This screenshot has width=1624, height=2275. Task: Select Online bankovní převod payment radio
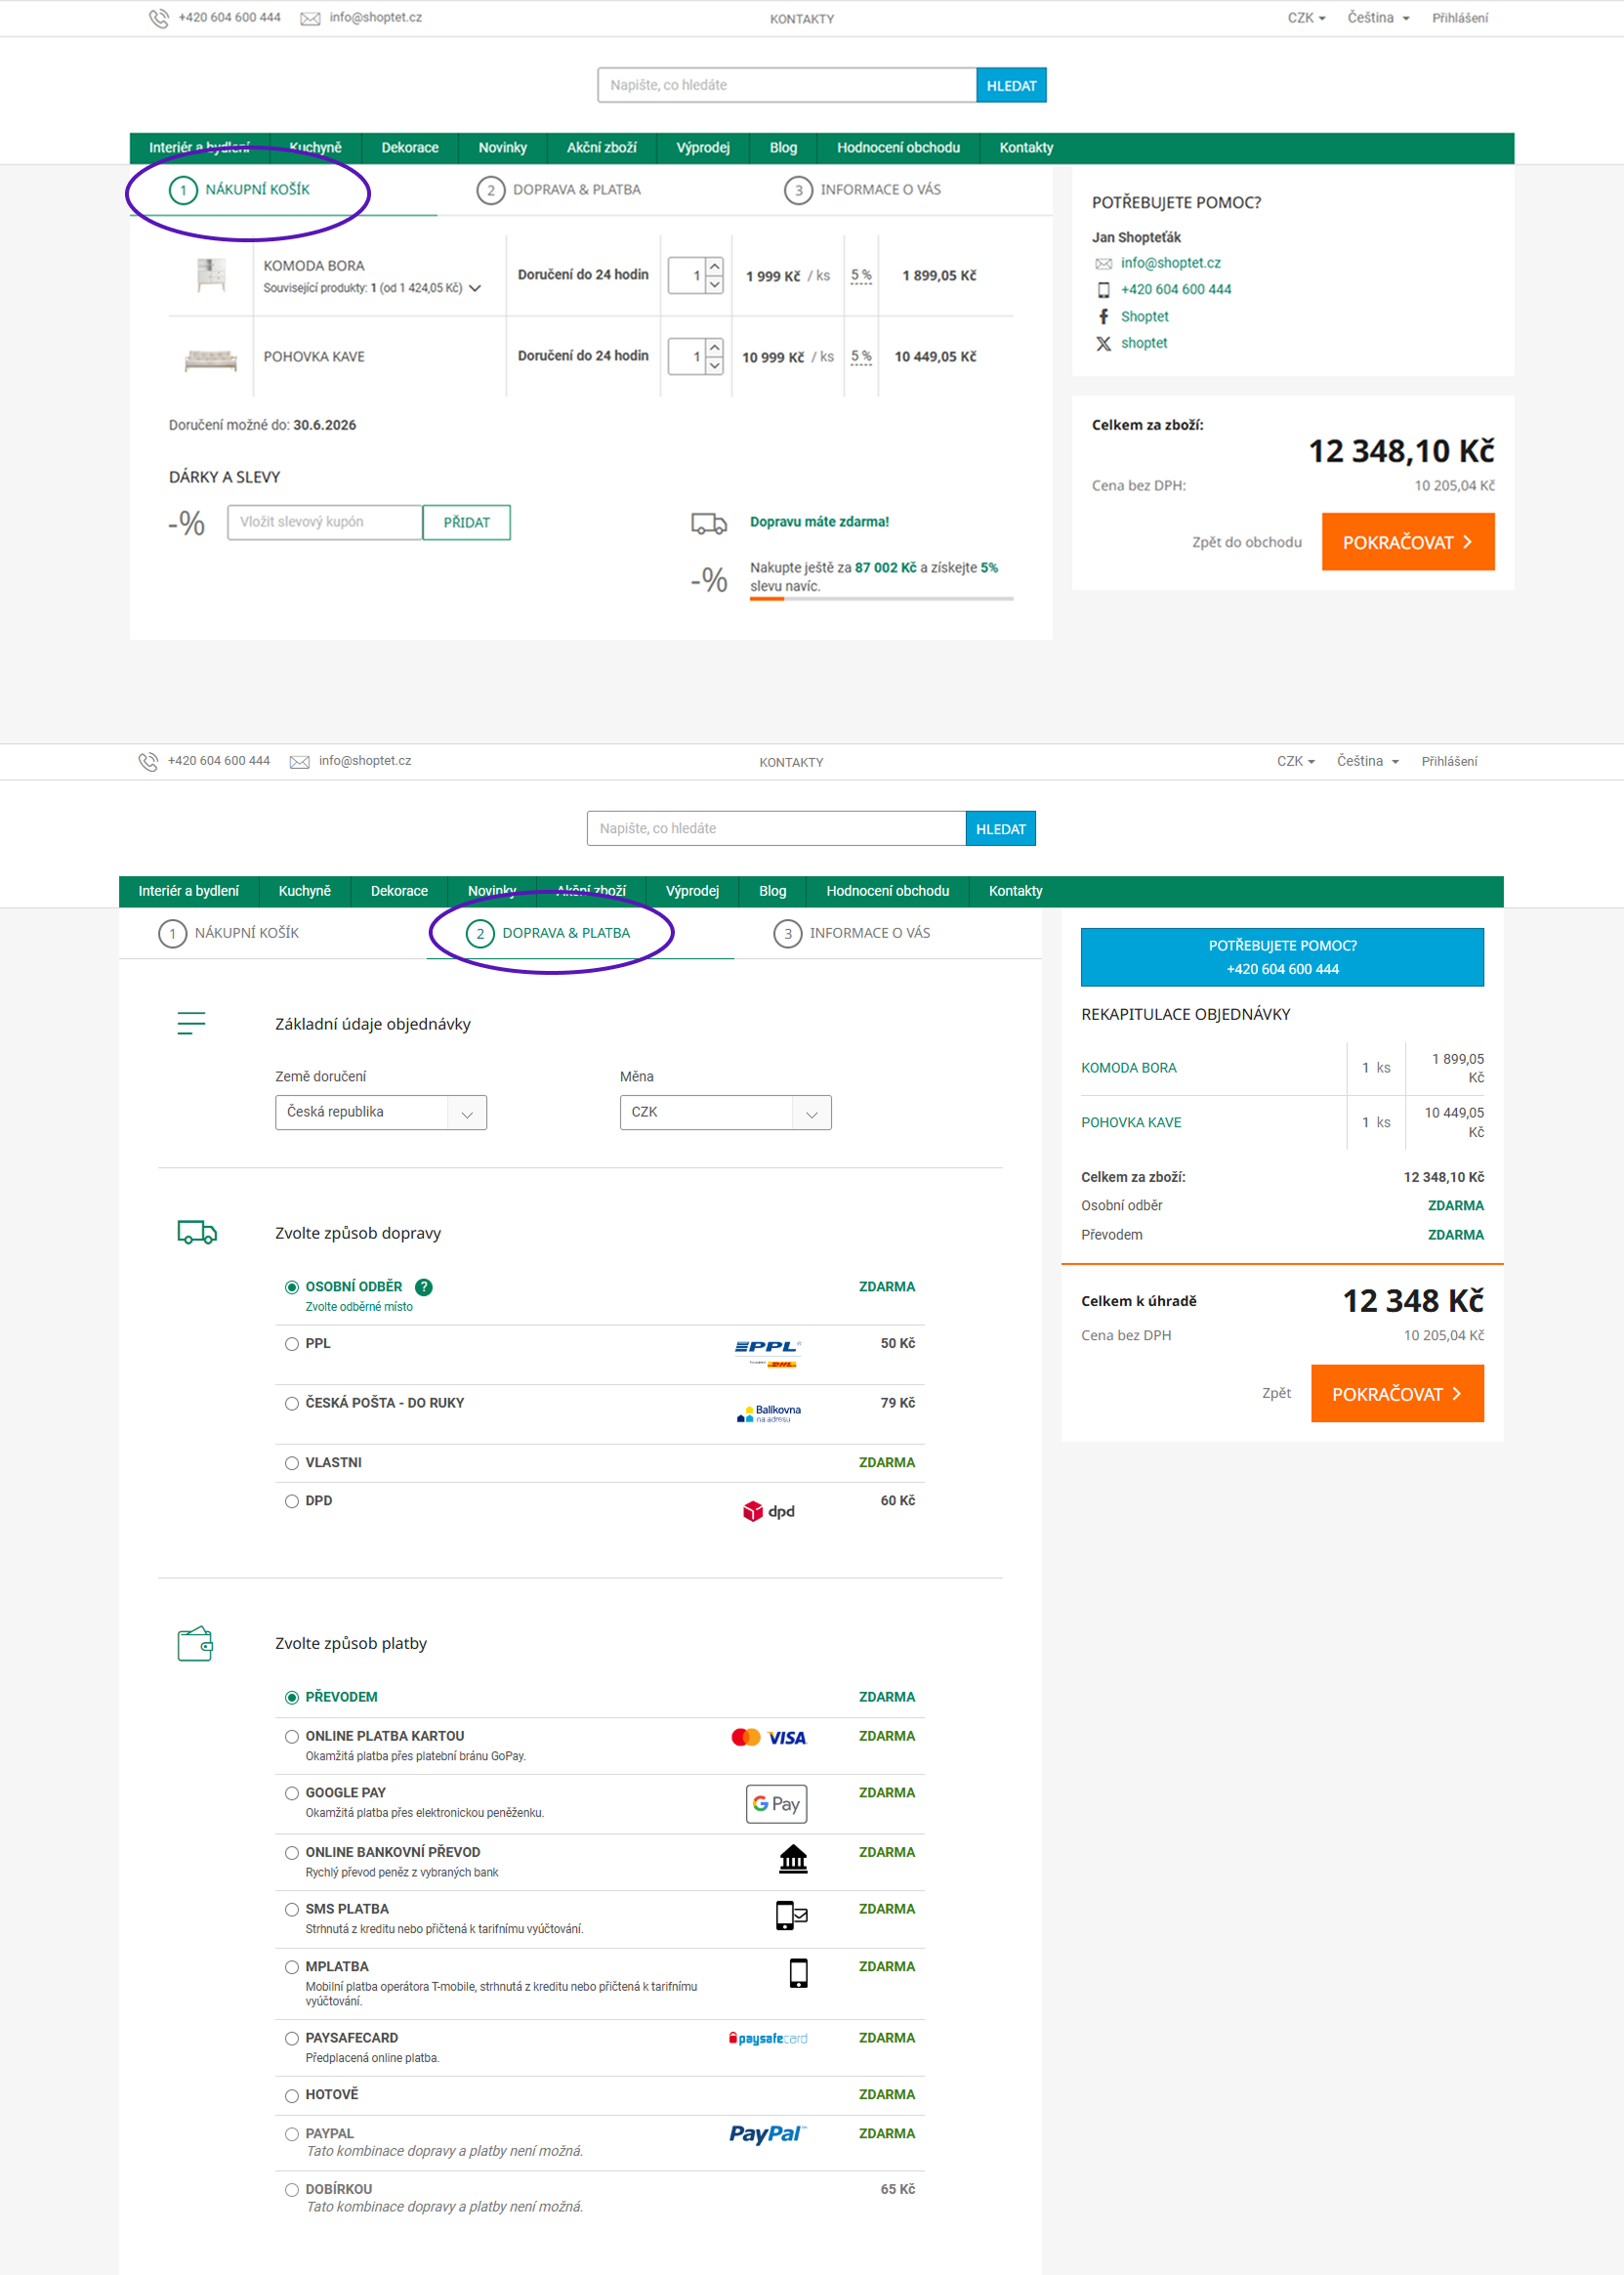coord(292,1853)
